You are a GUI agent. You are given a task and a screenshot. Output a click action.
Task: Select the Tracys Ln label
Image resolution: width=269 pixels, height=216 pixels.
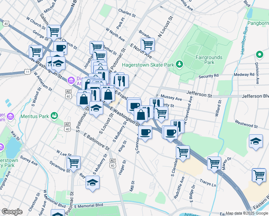(x=208, y=183)
